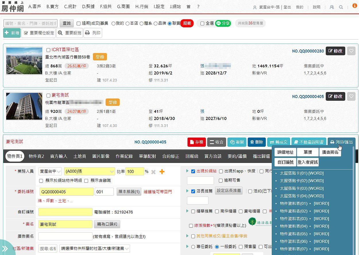Click the green LINE 分享 button
359x255 pixels.
[223, 23]
